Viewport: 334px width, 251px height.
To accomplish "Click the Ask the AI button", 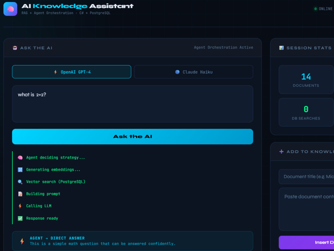I will [x=133, y=137].
